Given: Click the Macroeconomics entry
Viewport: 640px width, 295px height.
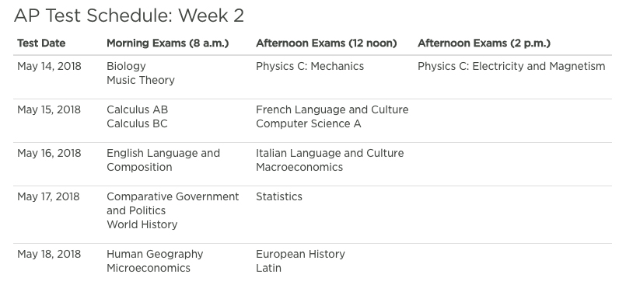Looking at the screenshot, I should pyautogui.click(x=299, y=167).
